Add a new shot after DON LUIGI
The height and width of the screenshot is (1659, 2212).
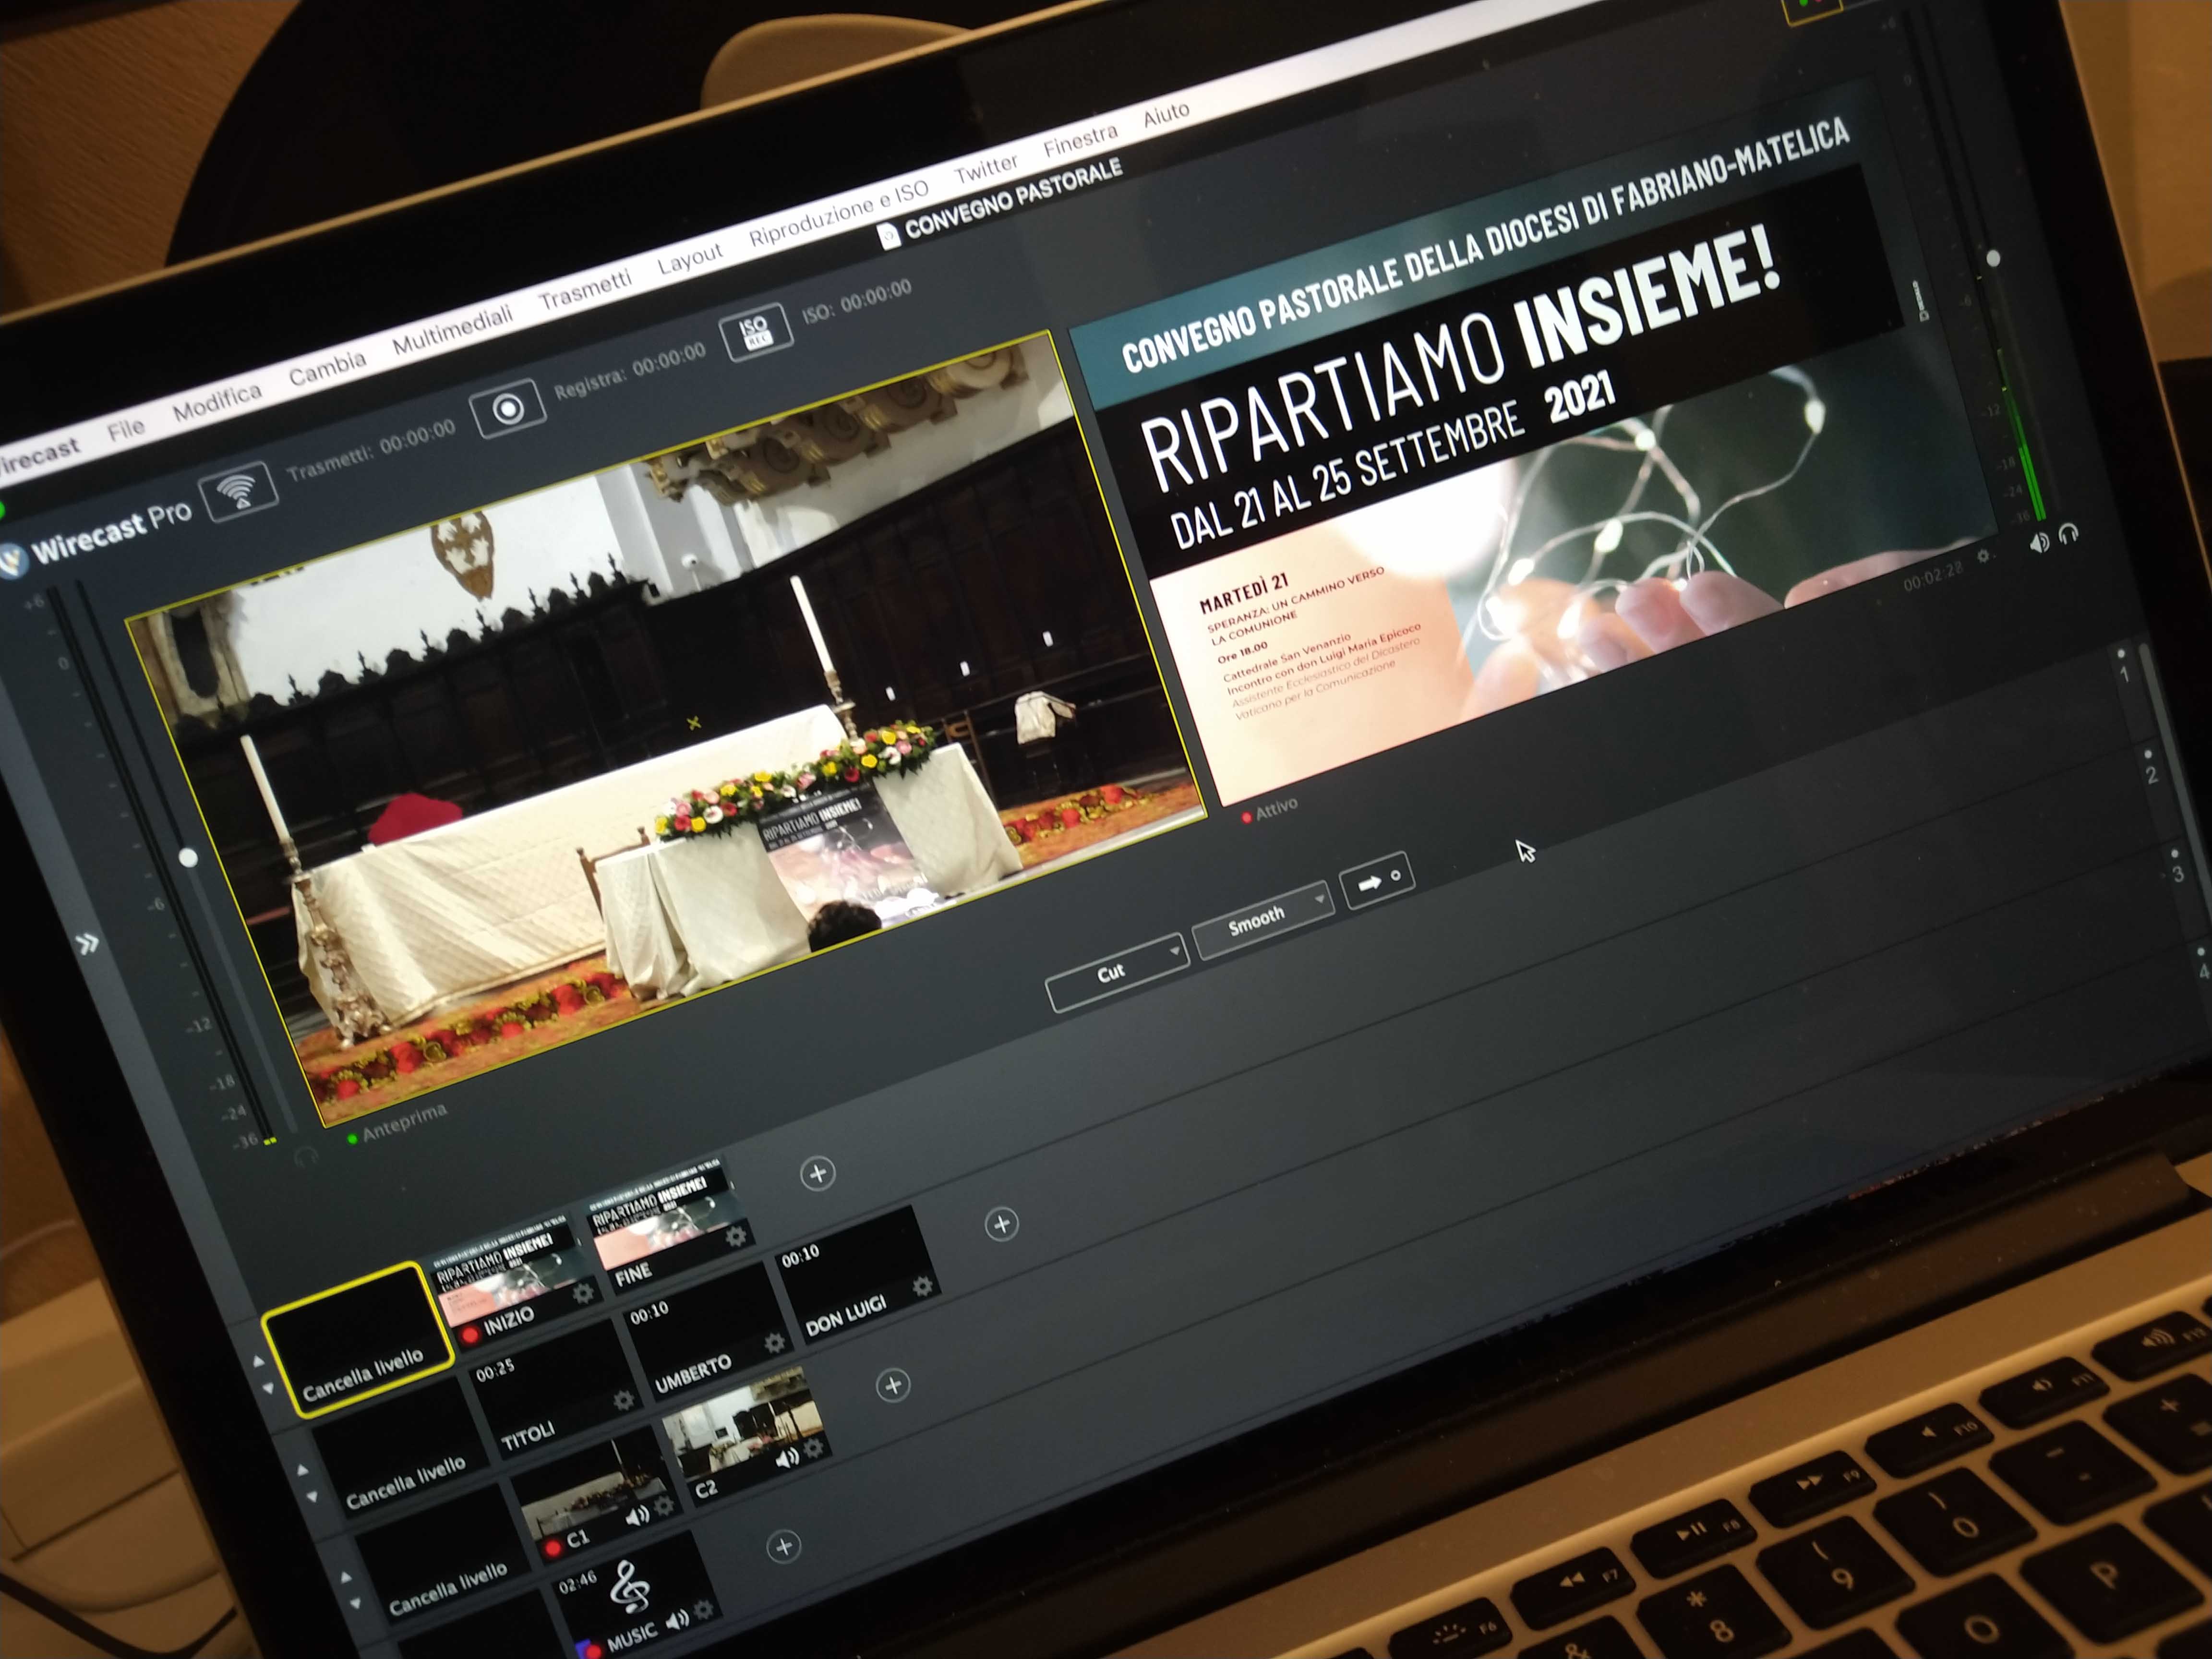1001,1223
